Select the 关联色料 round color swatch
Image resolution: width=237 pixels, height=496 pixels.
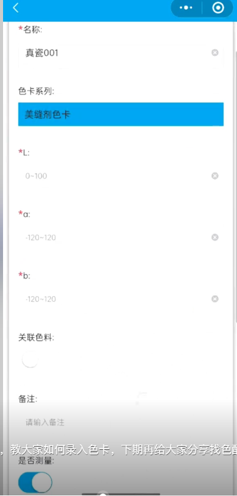point(30,360)
